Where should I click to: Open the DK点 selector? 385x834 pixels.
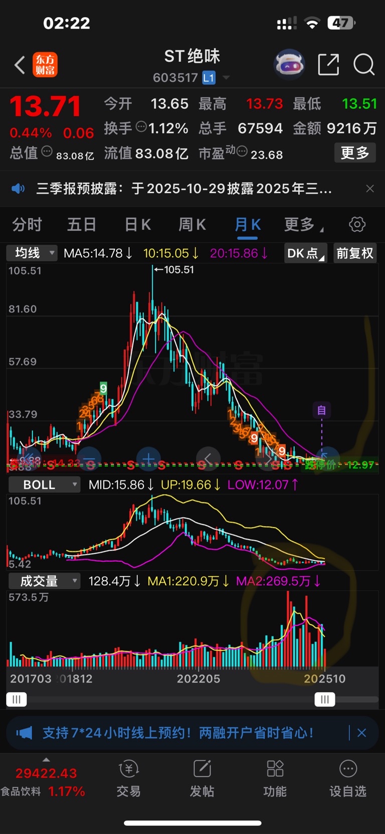pyautogui.click(x=305, y=253)
